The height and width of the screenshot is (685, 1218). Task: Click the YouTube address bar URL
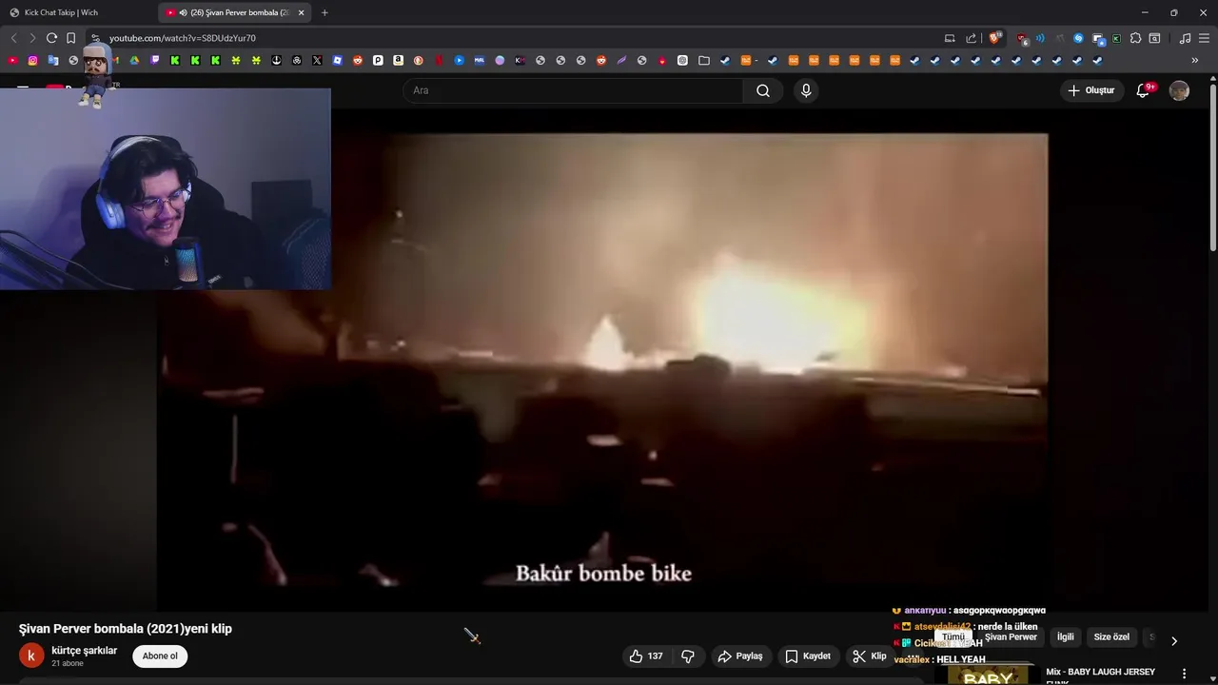[x=183, y=38]
